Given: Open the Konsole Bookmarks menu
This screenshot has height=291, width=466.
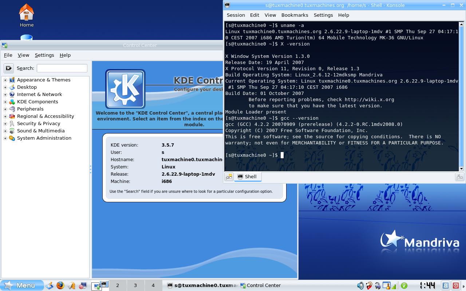Looking at the screenshot, I should pyautogui.click(x=295, y=15).
